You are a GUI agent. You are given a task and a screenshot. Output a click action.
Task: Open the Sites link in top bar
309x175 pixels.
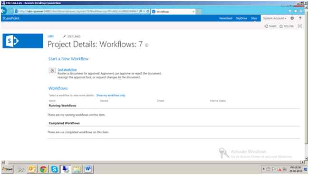click(x=254, y=18)
